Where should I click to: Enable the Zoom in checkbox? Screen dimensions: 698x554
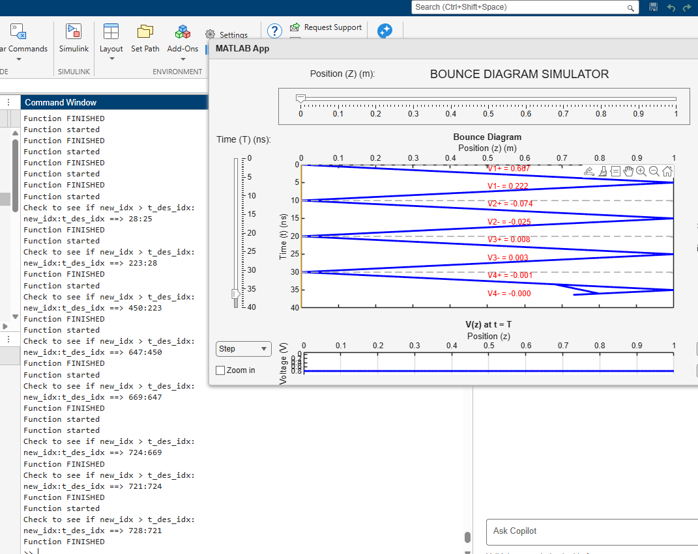pyautogui.click(x=221, y=370)
